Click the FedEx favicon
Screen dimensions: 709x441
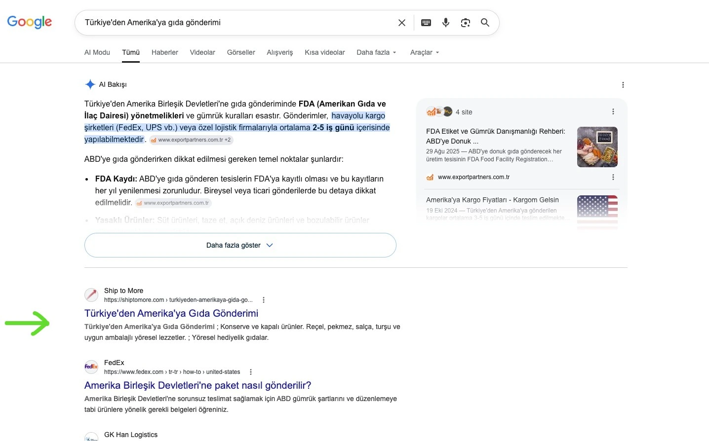coord(91,367)
